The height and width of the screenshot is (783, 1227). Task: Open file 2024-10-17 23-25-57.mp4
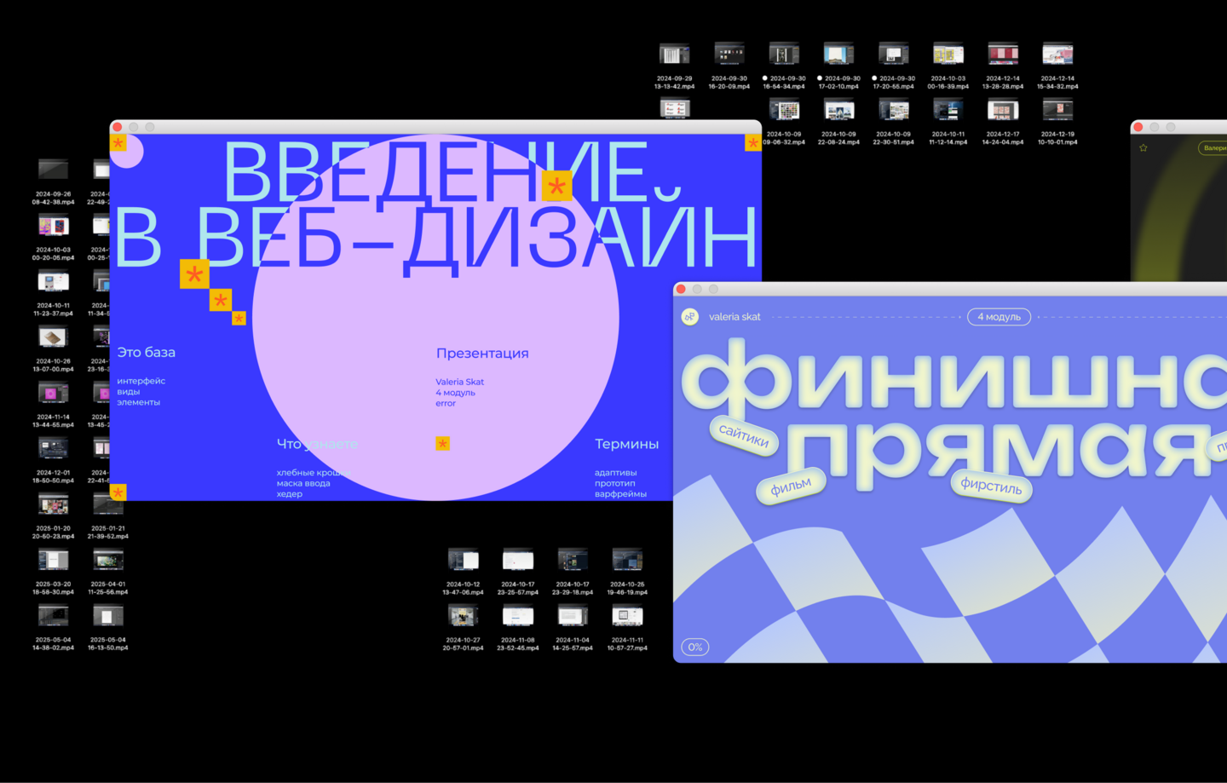[x=517, y=573]
